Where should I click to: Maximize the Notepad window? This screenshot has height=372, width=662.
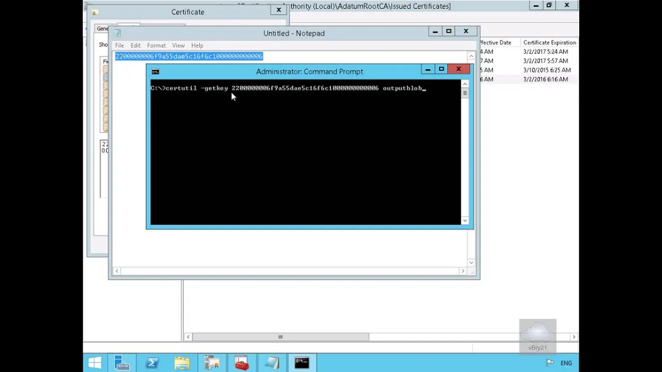pyautogui.click(x=448, y=31)
